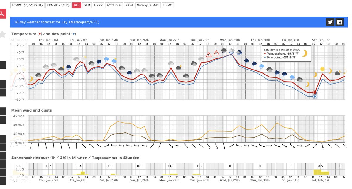Image resolution: width=352 pixels, height=189 pixels.
Task: Click the red temperature dot in the legend
Action: [x=40, y=34]
